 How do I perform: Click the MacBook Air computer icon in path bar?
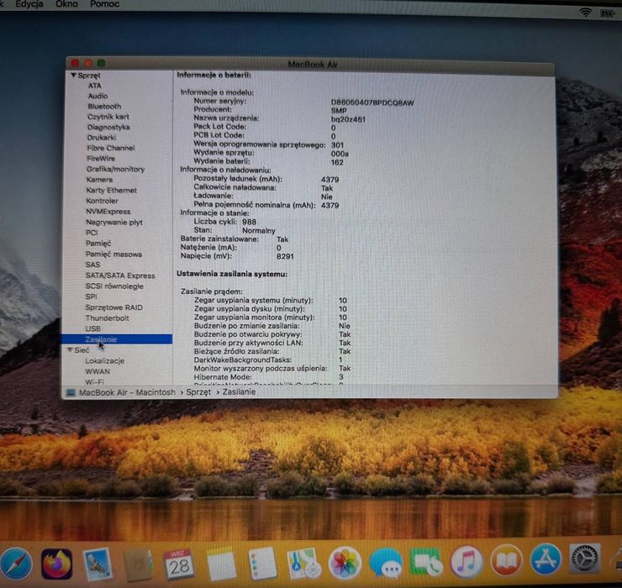(71, 392)
